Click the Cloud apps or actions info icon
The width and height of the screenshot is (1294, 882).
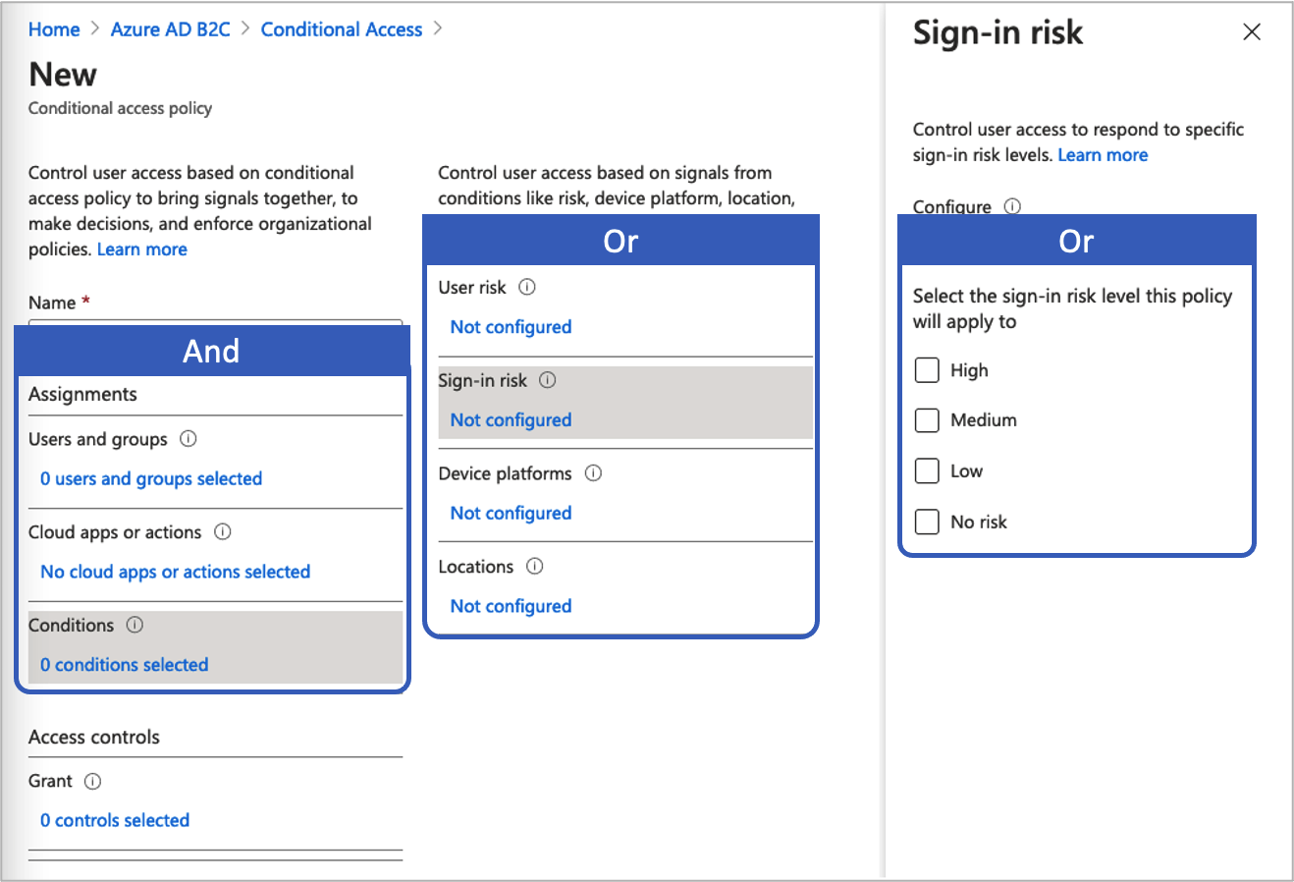224,531
